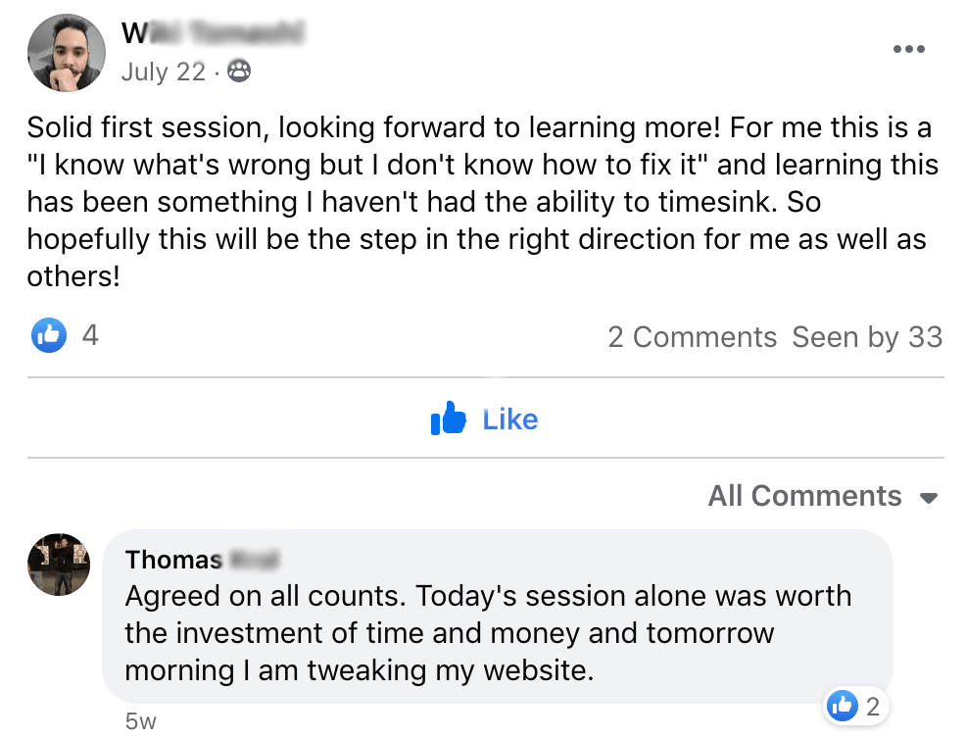The width and height of the screenshot is (966, 739).
Task: Click the thumbs-up icon of the Like button
Action: click(449, 419)
